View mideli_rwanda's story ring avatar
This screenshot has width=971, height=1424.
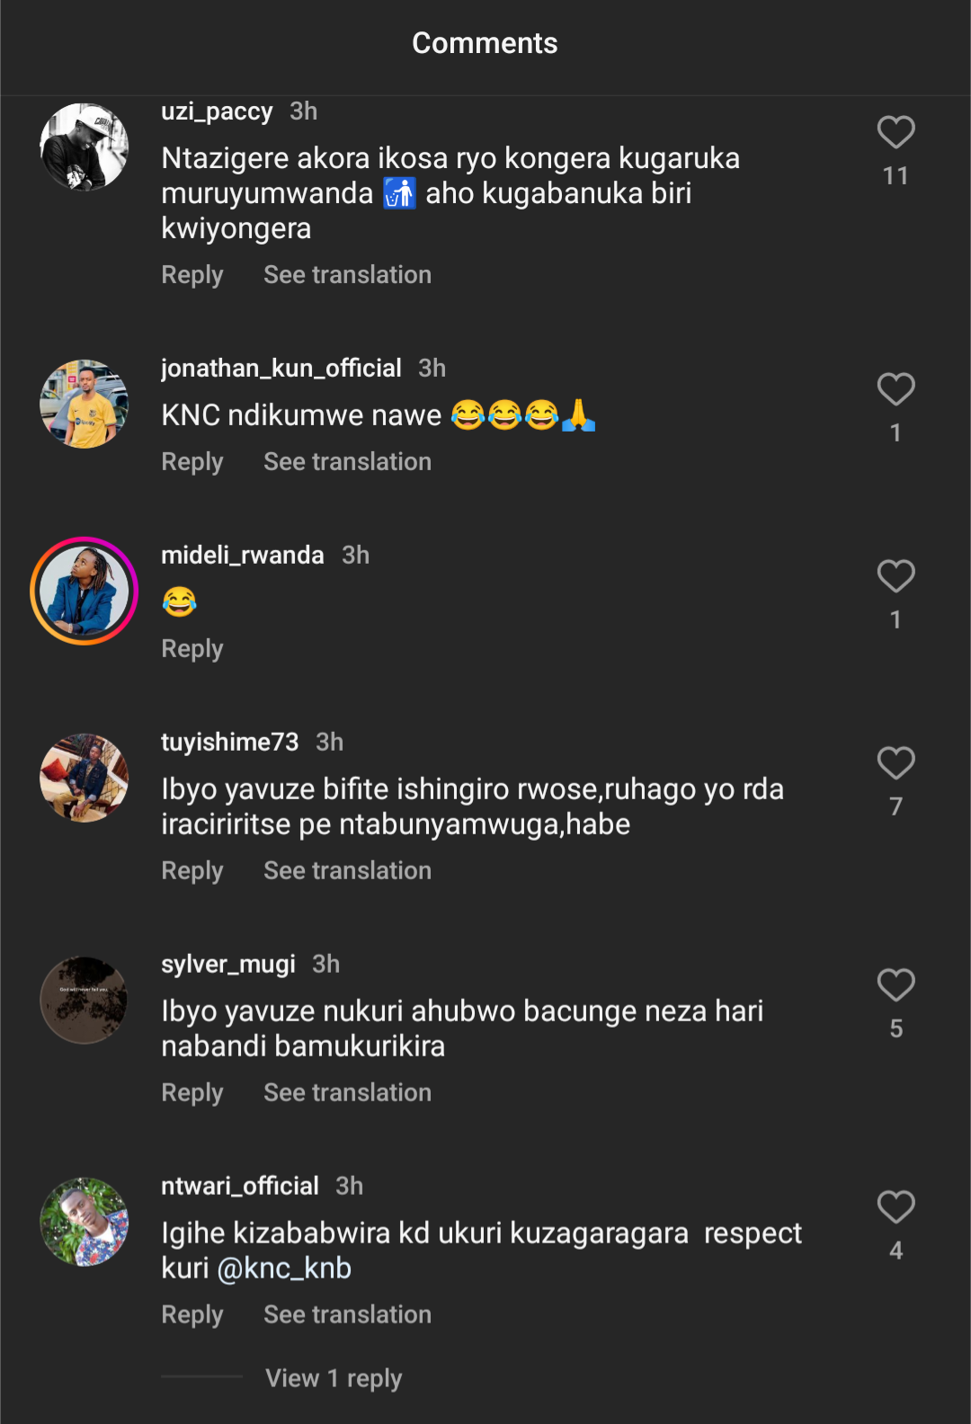pyautogui.click(x=85, y=592)
